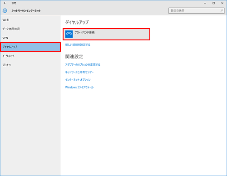Click the magnifier icon in search box
The height and width of the screenshot is (176, 227).
click(222, 10)
